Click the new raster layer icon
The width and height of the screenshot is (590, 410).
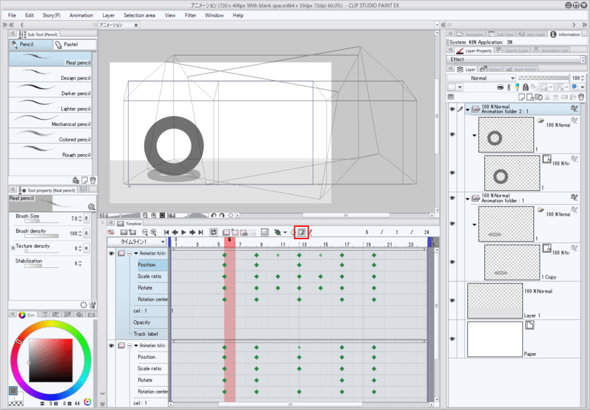click(521, 97)
